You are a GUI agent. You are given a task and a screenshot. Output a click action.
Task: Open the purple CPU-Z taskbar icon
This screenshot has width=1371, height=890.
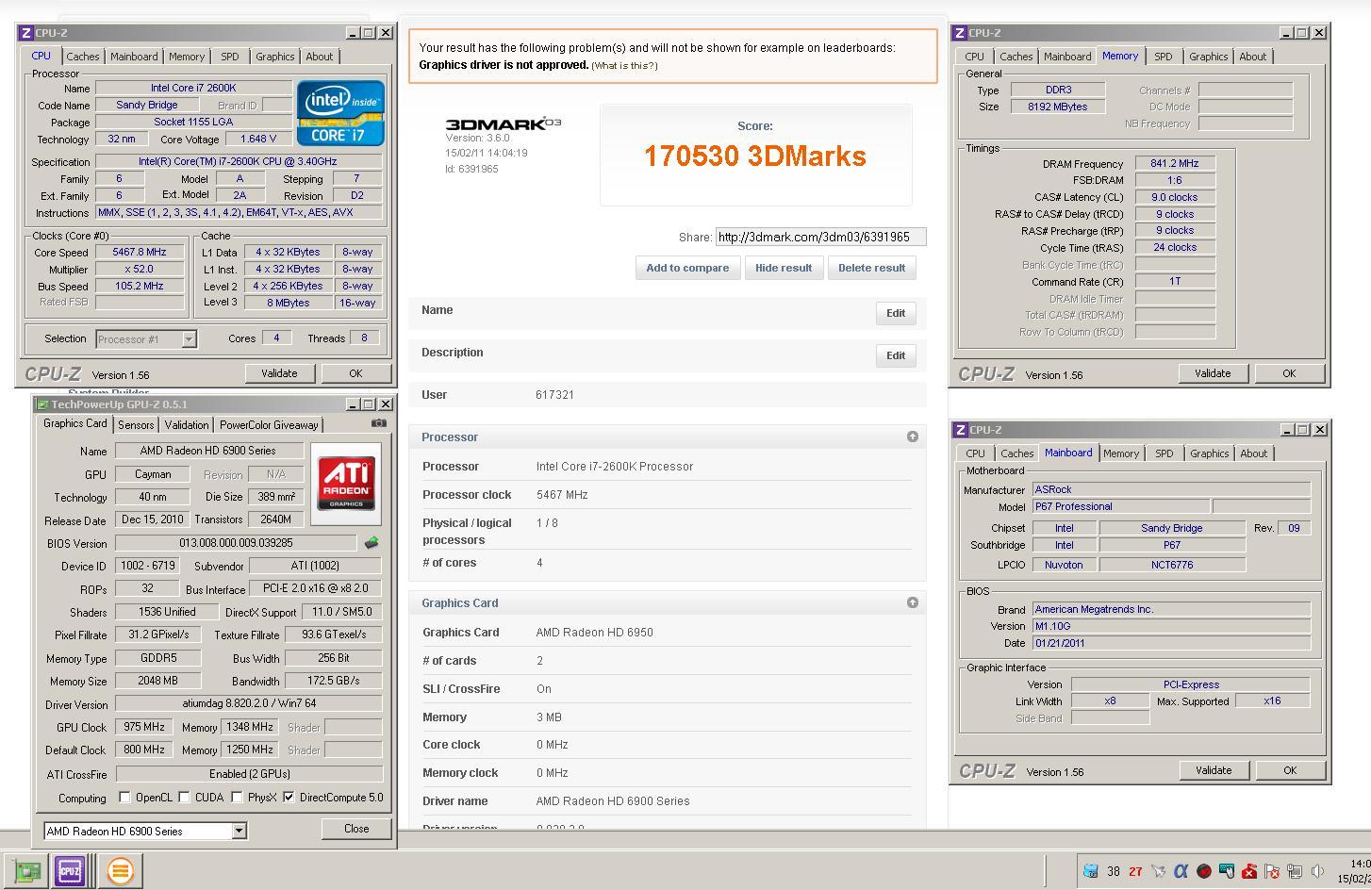point(70,871)
